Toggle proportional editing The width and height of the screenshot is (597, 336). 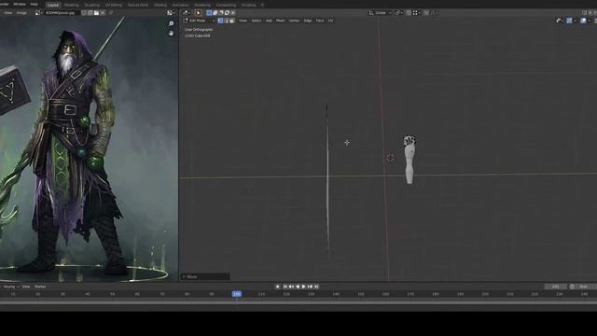click(426, 12)
